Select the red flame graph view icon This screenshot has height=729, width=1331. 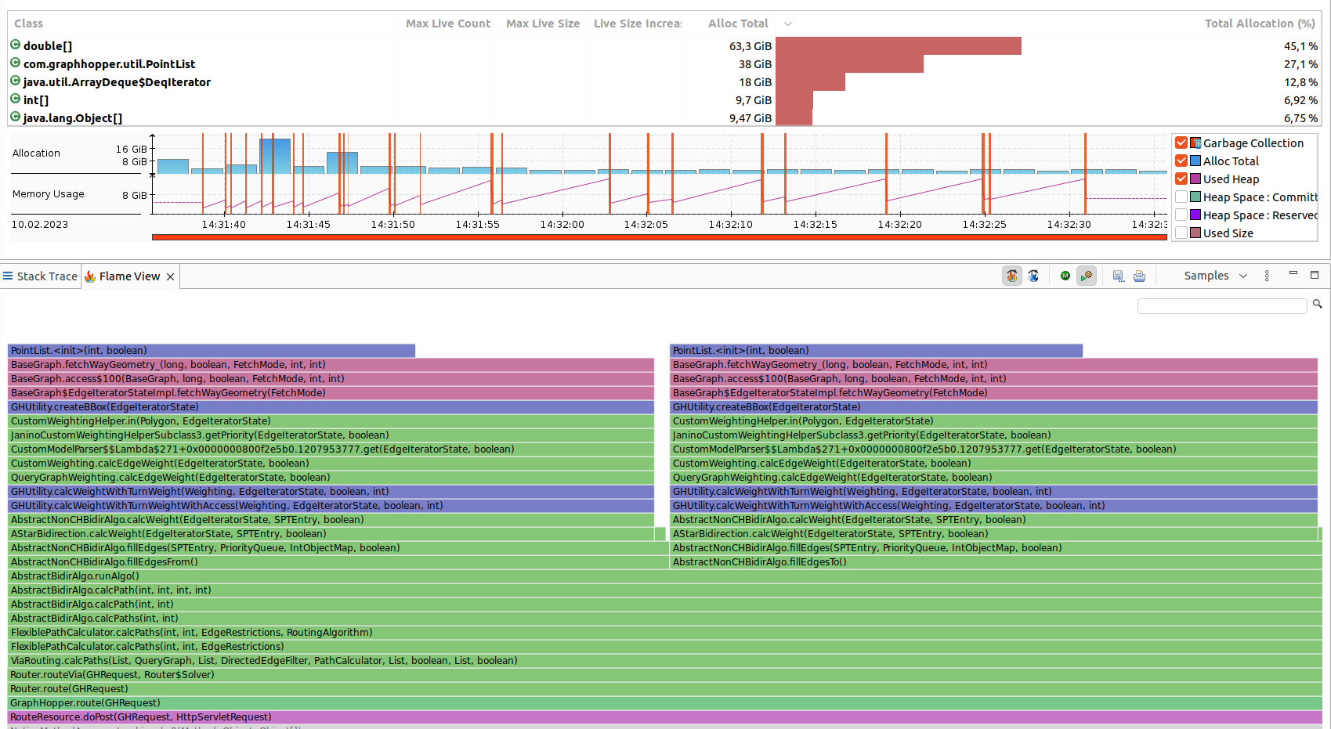[1012, 276]
